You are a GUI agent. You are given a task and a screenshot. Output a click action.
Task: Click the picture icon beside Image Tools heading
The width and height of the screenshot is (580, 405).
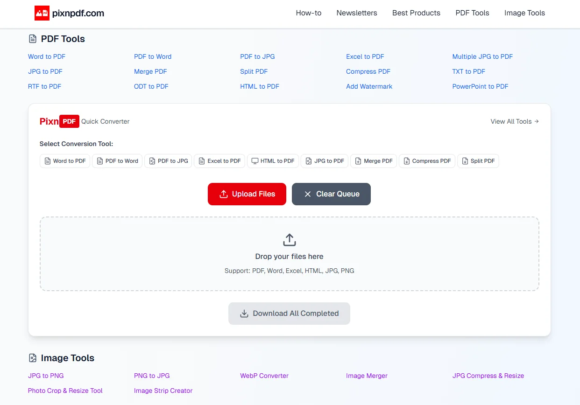(32, 358)
